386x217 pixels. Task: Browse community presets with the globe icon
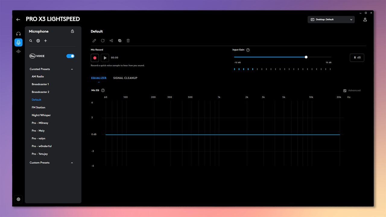[x=38, y=41]
